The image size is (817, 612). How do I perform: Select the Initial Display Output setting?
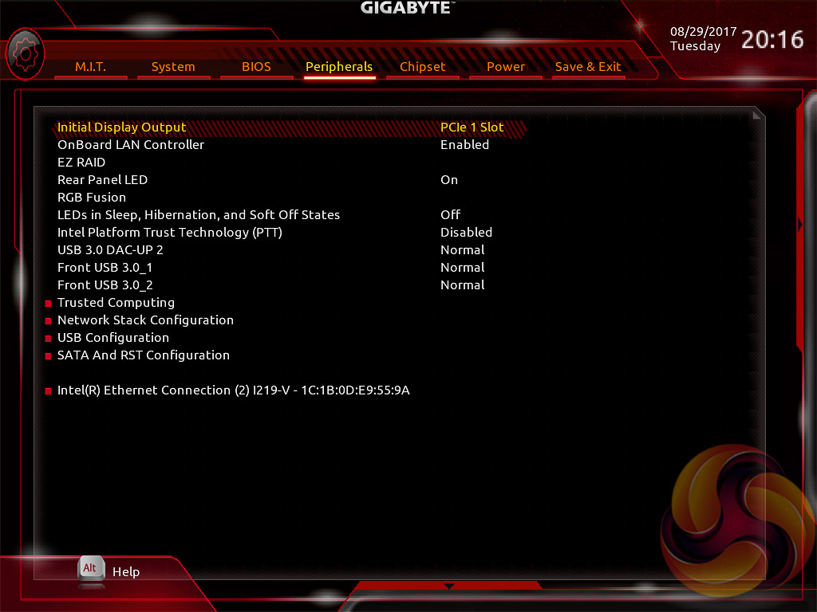121,127
